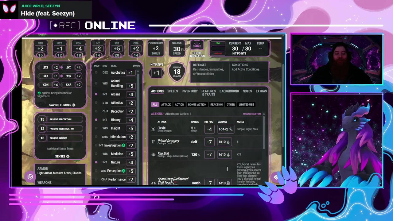Click the Manage Custom link

pyautogui.click(x=252, y=114)
